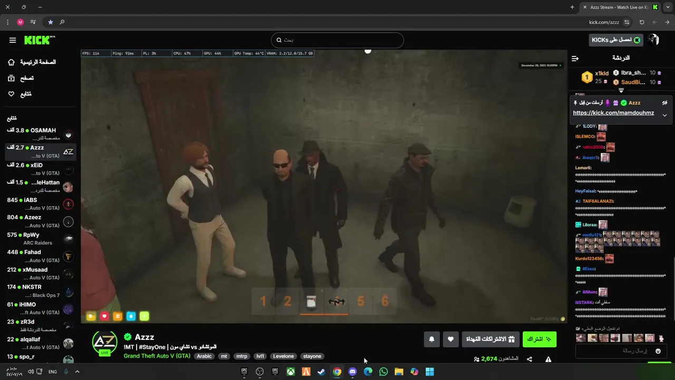
Task: Open site information icon beside URL
Action: pos(627,22)
